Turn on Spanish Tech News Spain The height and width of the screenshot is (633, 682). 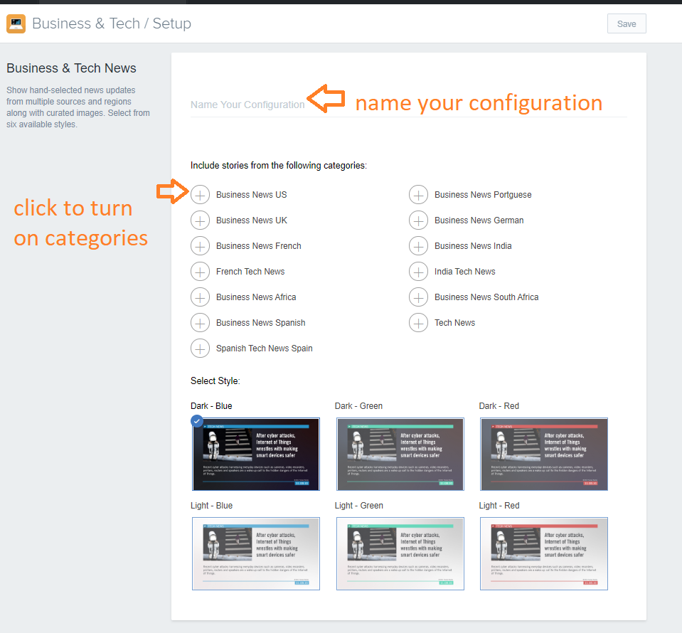[200, 349]
